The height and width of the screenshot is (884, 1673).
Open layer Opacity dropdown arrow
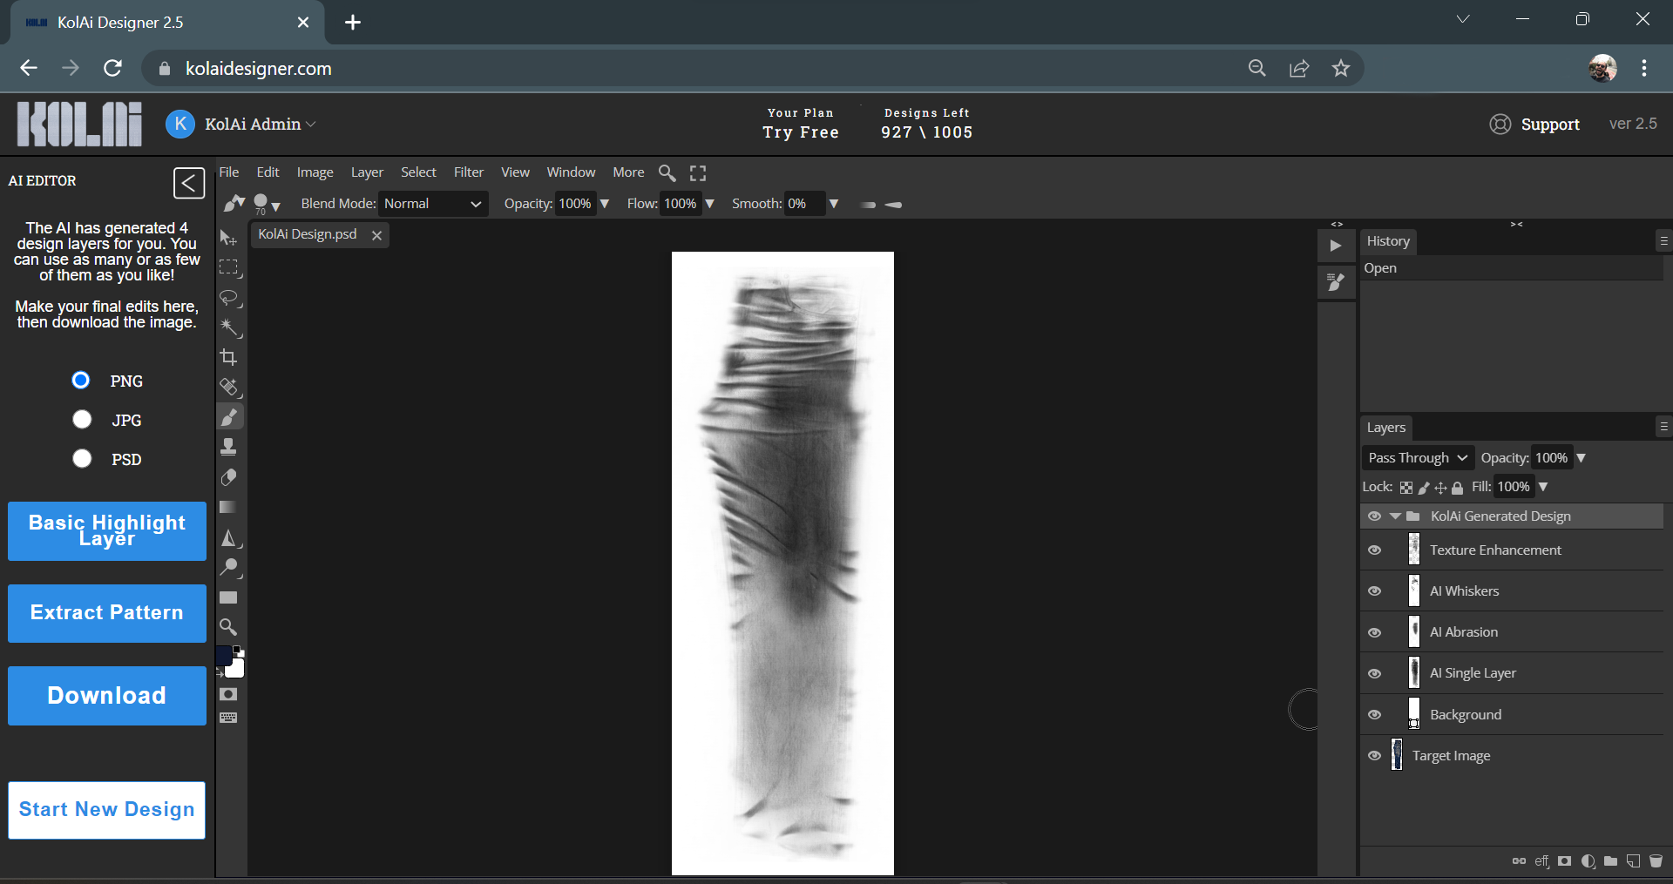1581,458
